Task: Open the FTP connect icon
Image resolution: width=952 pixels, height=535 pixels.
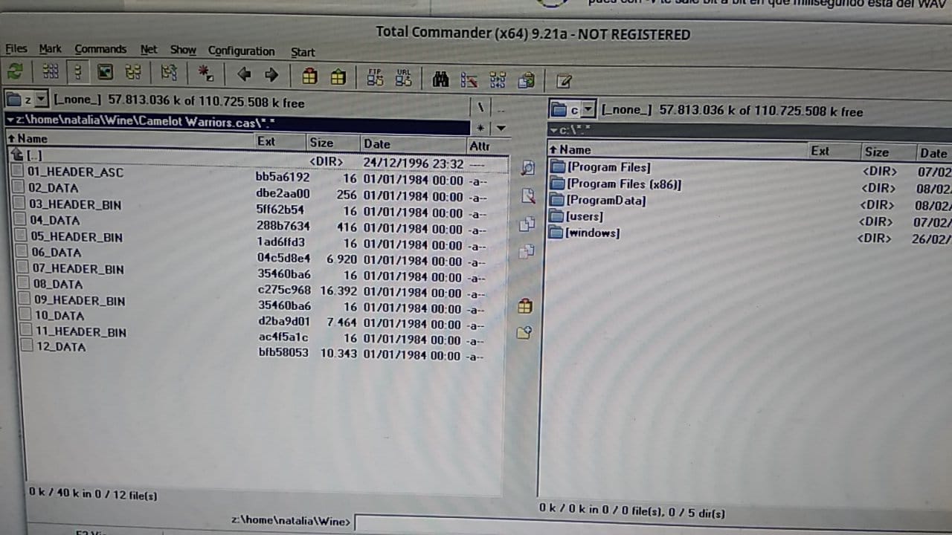Action: click(376, 77)
